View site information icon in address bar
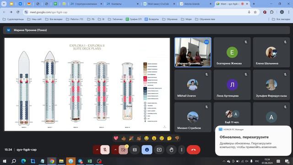The image size is (293, 165). click(26, 12)
